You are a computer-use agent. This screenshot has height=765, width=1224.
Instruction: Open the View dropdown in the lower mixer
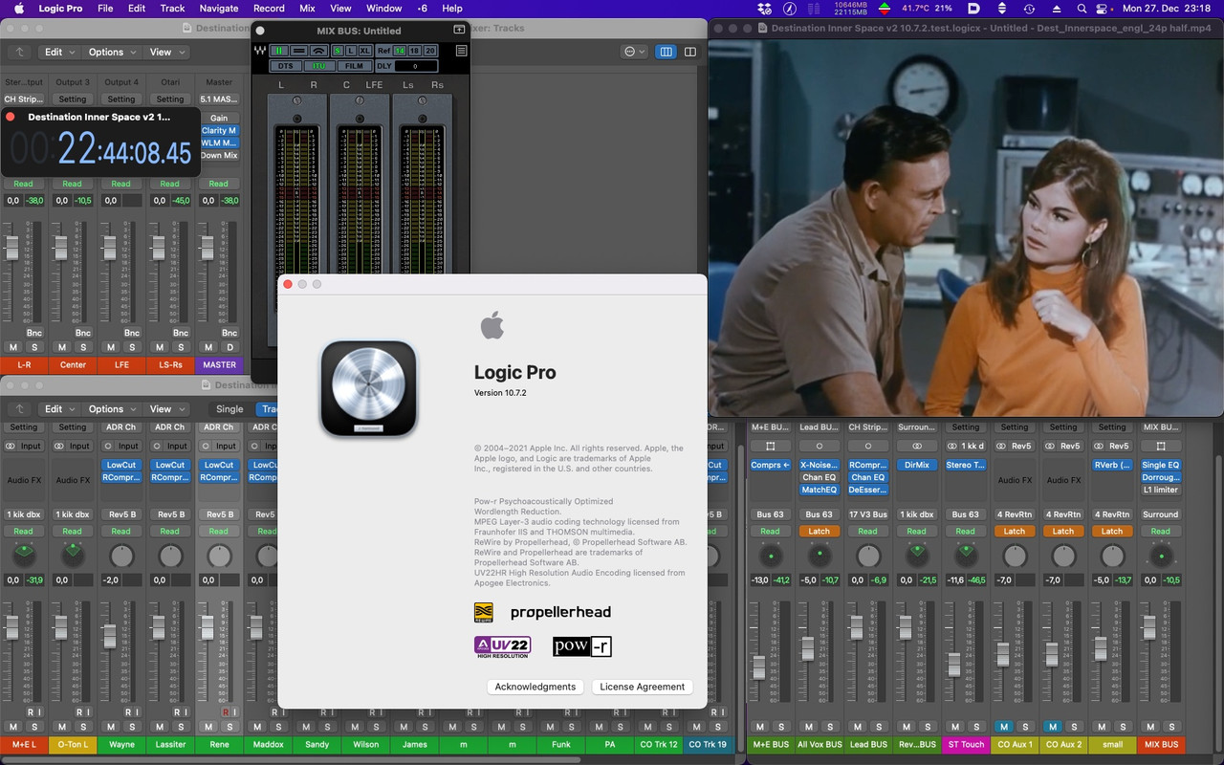tap(165, 408)
